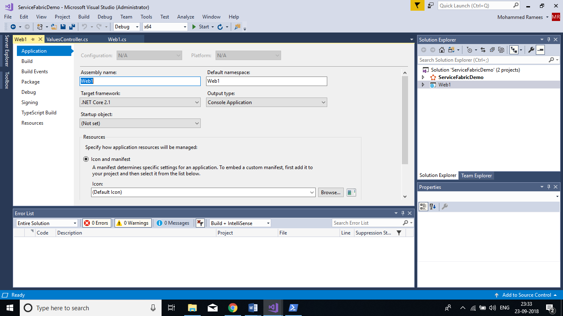Click the Categorized icon in Properties panel

(x=423, y=207)
